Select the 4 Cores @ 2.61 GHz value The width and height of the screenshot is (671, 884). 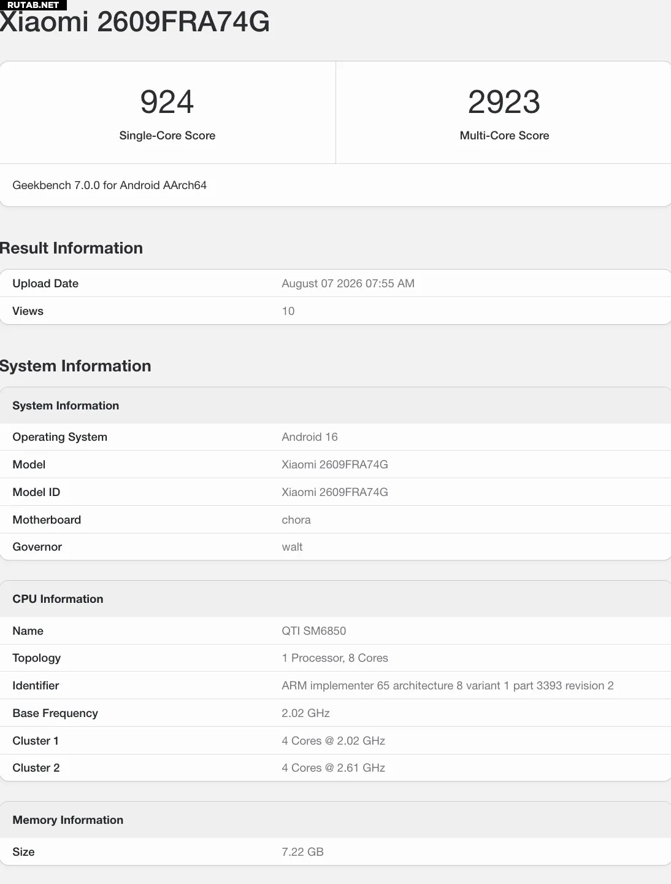(x=334, y=768)
